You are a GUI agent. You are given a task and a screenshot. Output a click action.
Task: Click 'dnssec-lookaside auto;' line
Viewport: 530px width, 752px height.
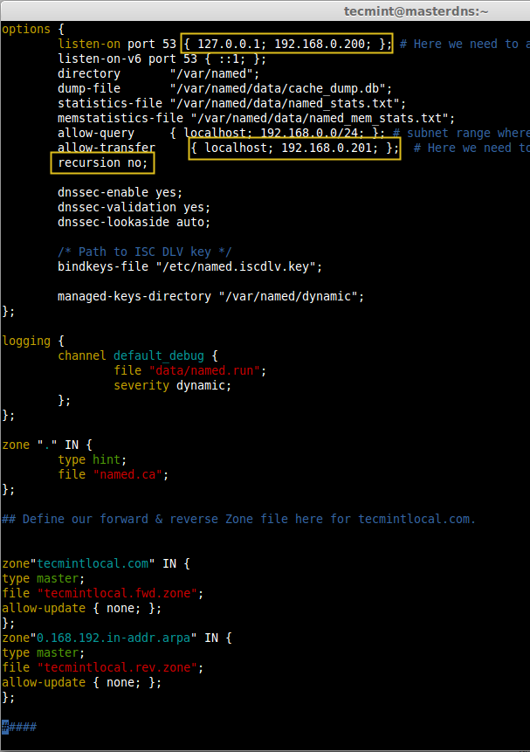pos(134,223)
